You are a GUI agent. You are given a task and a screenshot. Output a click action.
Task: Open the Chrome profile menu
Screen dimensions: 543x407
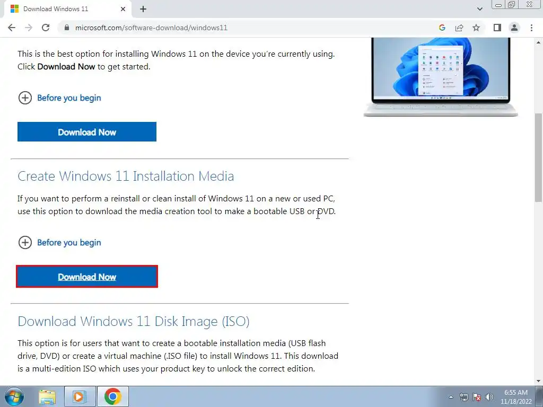(x=514, y=28)
